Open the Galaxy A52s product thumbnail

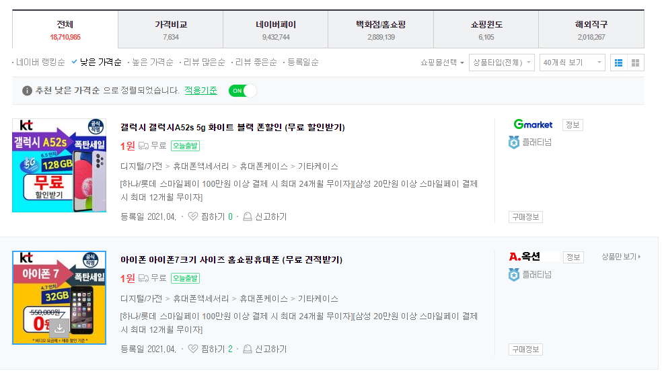coord(59,165)
